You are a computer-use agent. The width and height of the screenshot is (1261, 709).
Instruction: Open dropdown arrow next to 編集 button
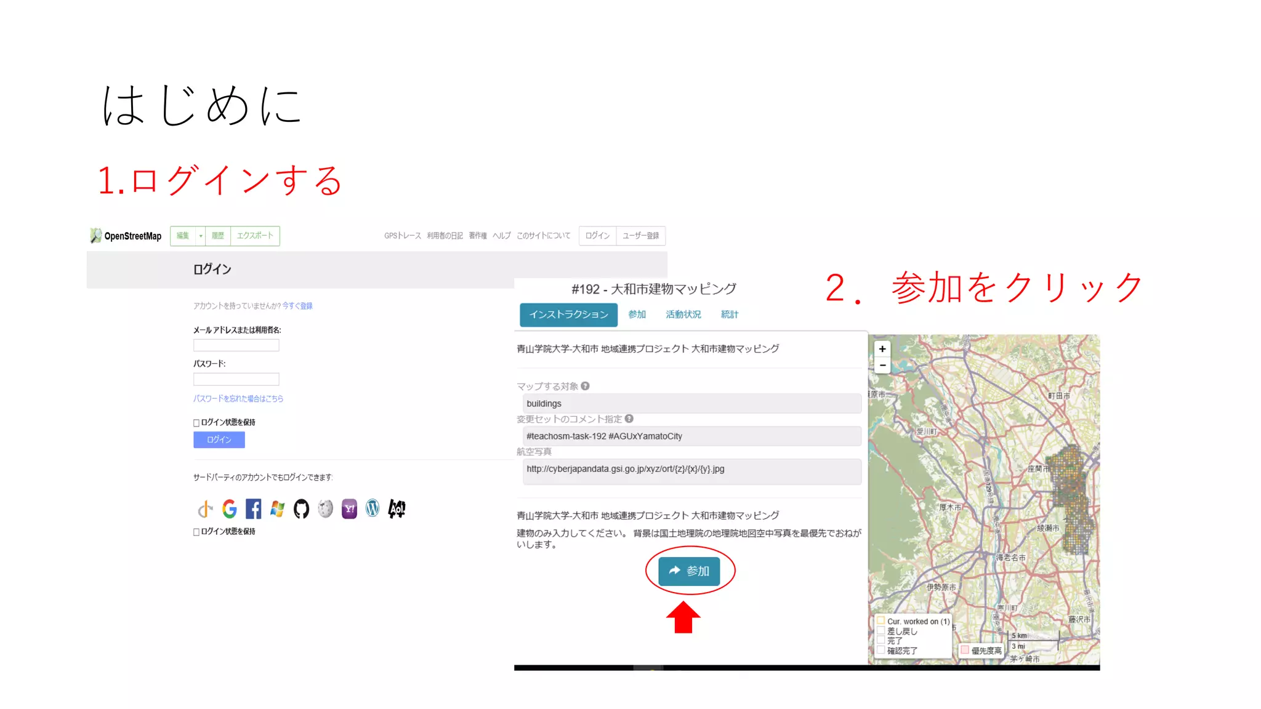(201, 236)
